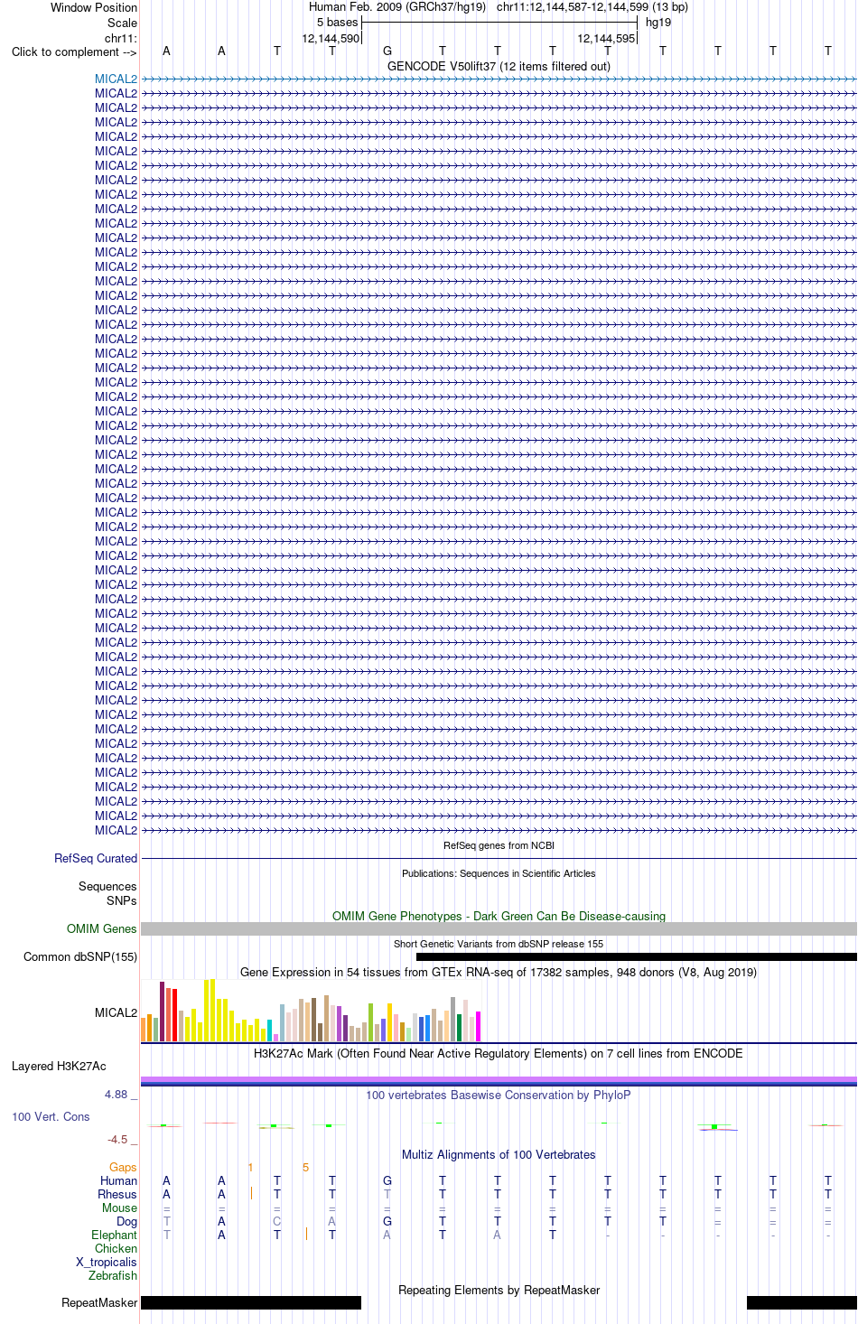Select the Human alignment row label

click(118, 1180)
